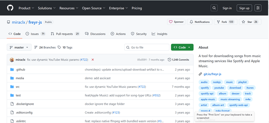Click the src folder icon
The image size is (269, 123).
pos(12,87)
